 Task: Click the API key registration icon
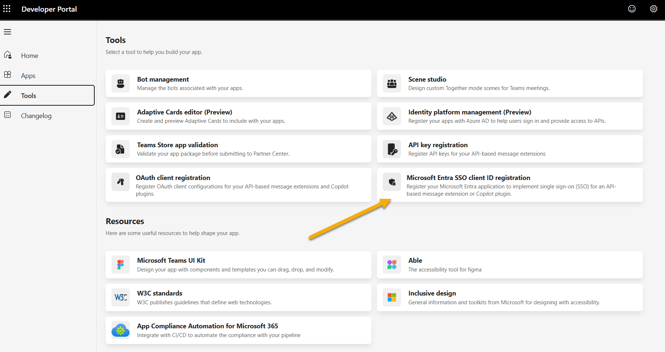pyautogui.click(x=392, y=149)
